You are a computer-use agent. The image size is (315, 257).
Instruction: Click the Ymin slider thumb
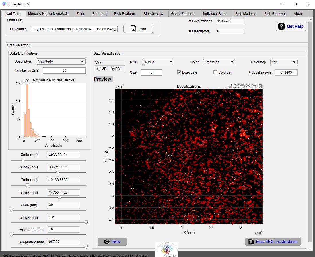click(27, 185)
